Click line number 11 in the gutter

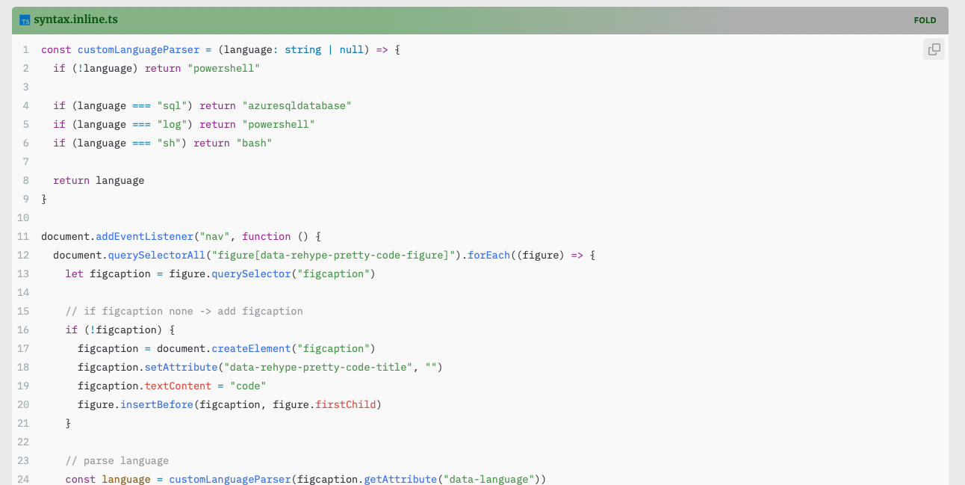pos(22,237)
